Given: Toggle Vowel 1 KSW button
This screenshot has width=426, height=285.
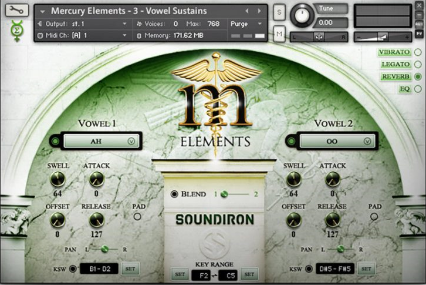Looking at the screenshot, I should [x=73, y=269].
